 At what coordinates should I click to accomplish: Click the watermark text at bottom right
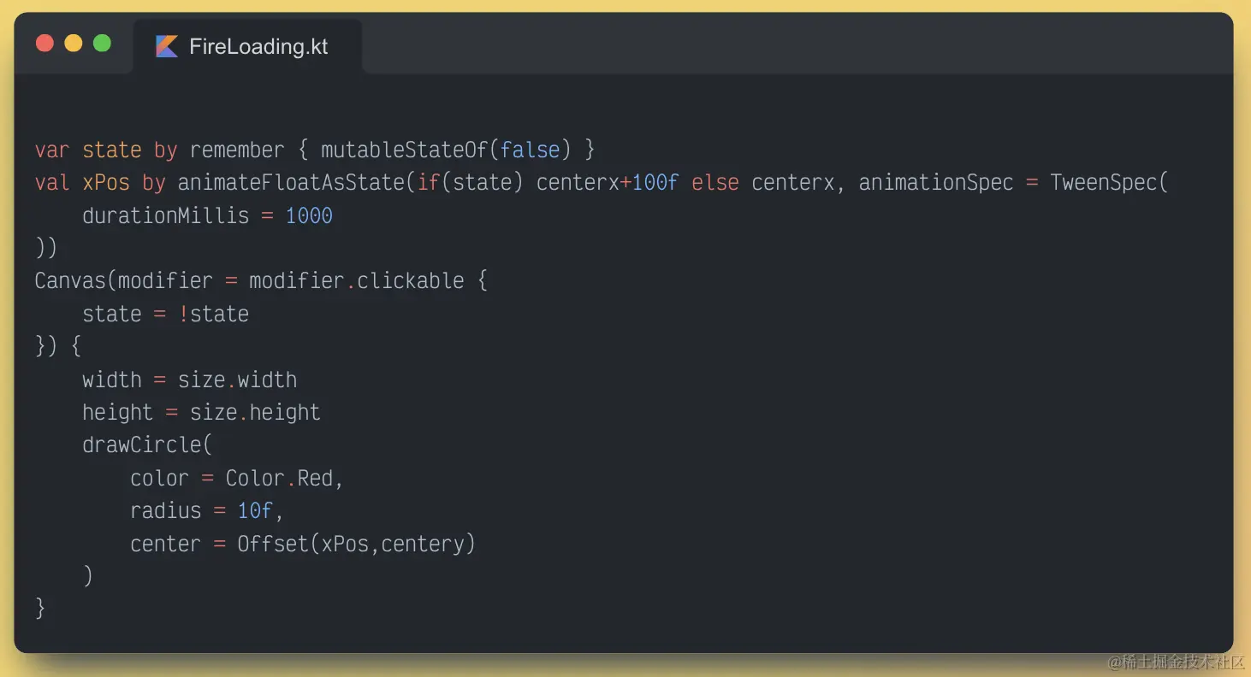pyautogui.click(x=1176, y=662)
